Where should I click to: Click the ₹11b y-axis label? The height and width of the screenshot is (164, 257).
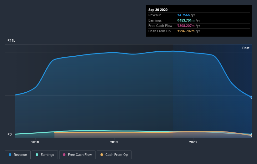pyautogui.click(x=12, y=40)
